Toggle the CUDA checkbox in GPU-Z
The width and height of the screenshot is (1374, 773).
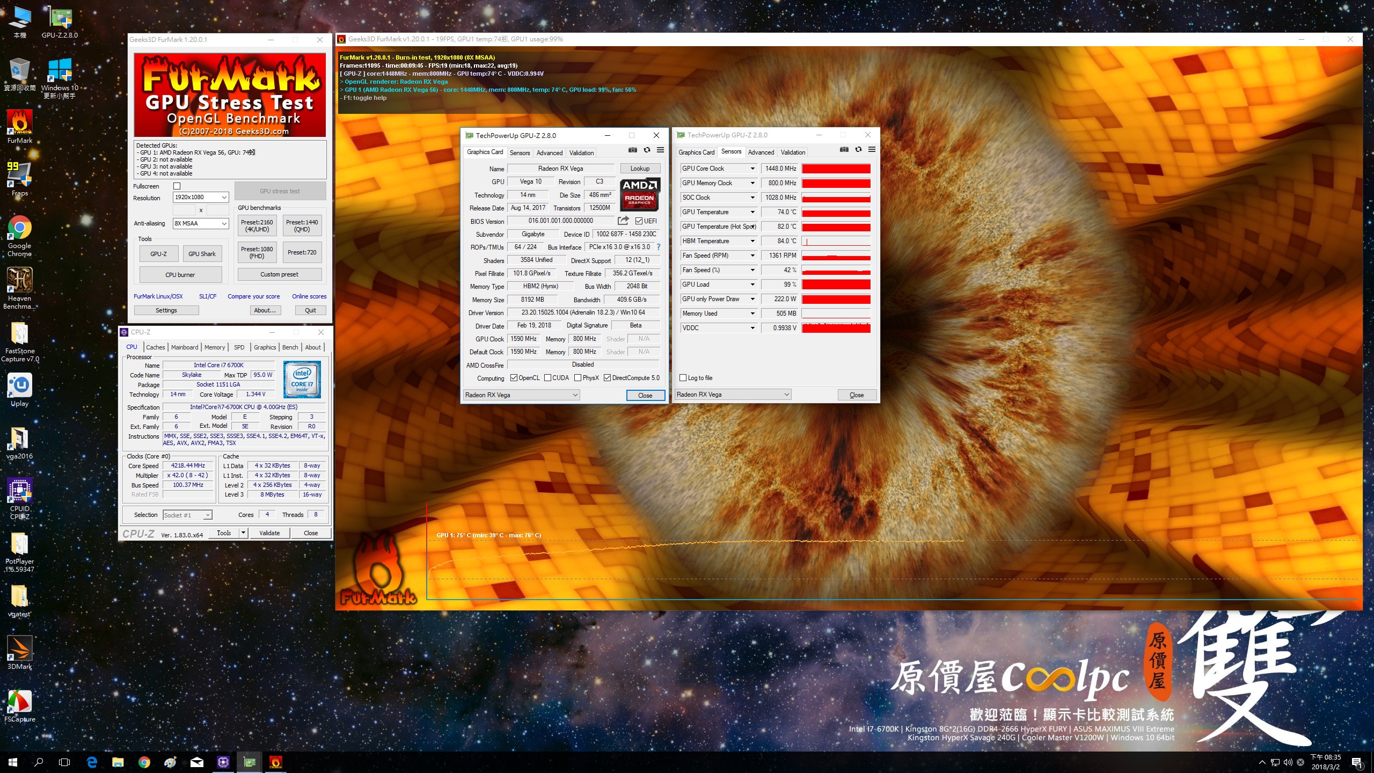pyautogui.click(x=547, y=377)
